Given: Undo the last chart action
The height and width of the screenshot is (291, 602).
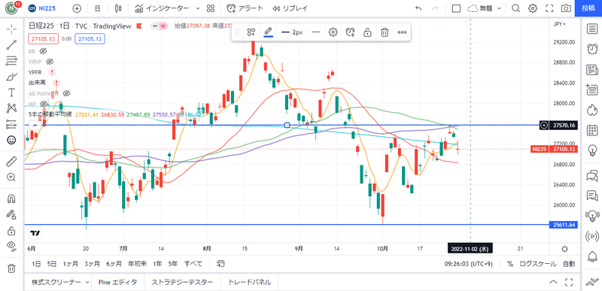Looking at the screenshot, I should tap(418, 8).
